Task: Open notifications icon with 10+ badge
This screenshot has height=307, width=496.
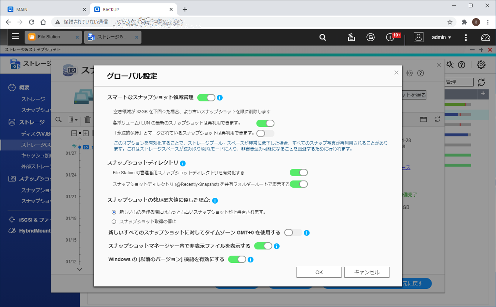Action: [x=391, y=37]
